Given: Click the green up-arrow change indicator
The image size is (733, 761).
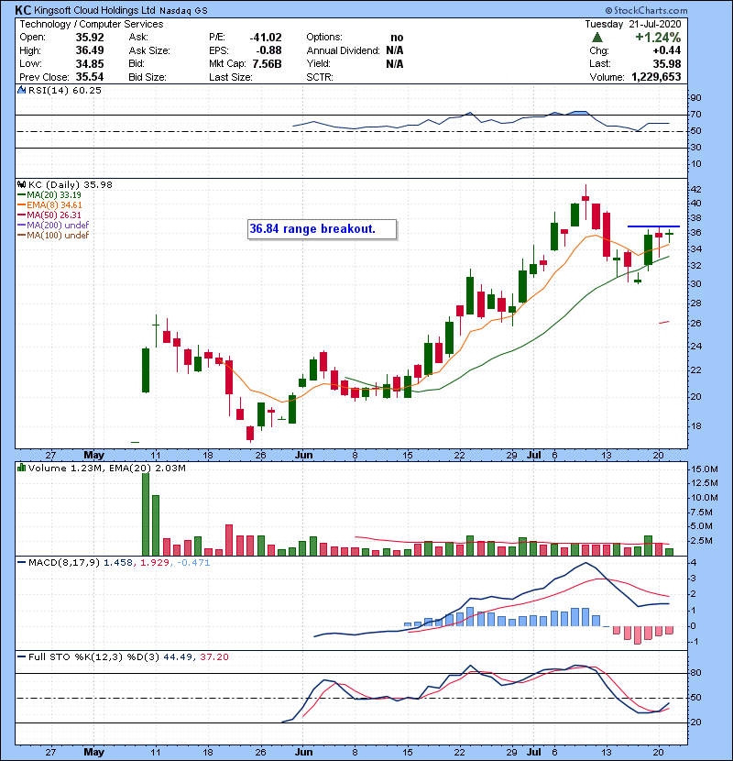Looking at the screenshot, I should point(597,38).
